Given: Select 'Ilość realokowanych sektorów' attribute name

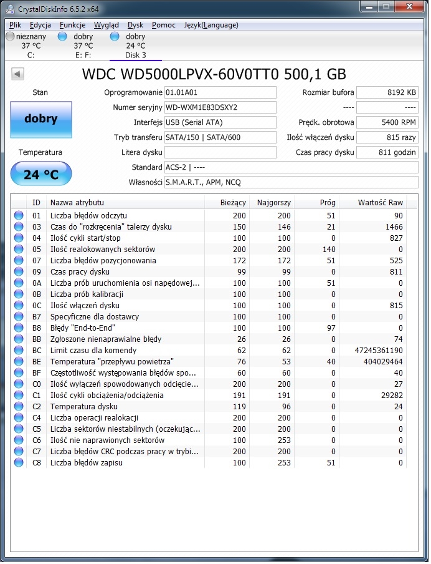Looking at the screenshot, I should [103, 249].
